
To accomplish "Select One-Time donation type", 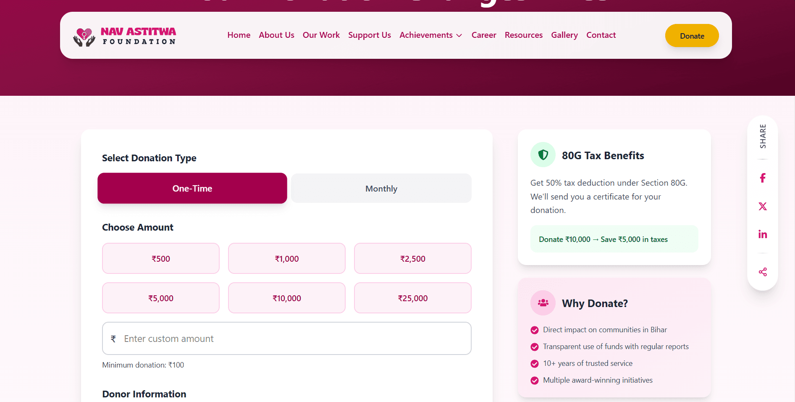I will [x=192, y=188].
